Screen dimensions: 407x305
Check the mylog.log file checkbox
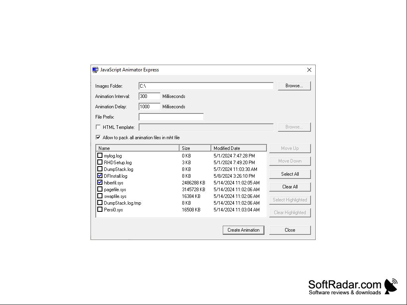[x=100, y=155]
